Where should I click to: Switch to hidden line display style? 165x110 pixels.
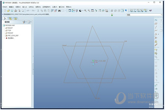click(x=115, y=11)
